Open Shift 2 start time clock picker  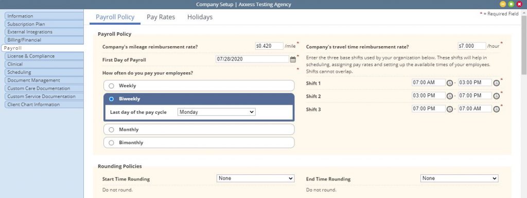pos(450,96)
